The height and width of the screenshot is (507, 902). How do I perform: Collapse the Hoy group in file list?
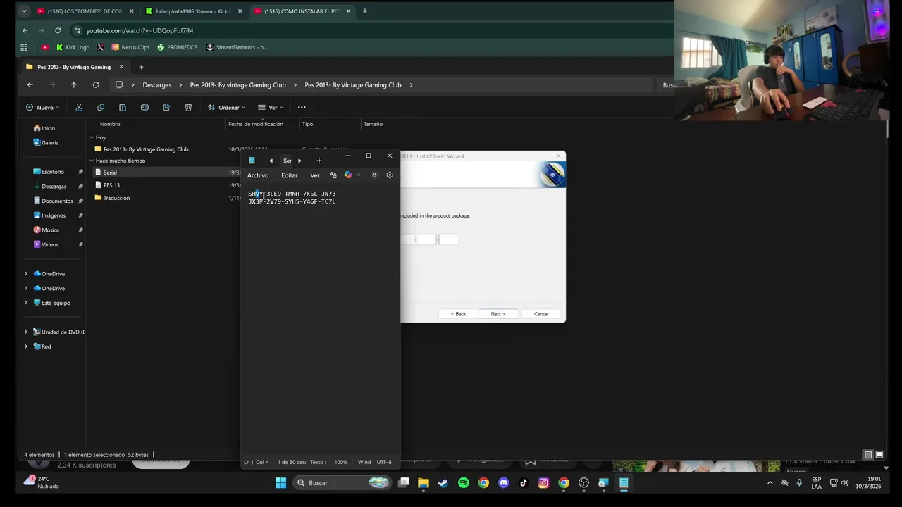(x=92, y=137)
